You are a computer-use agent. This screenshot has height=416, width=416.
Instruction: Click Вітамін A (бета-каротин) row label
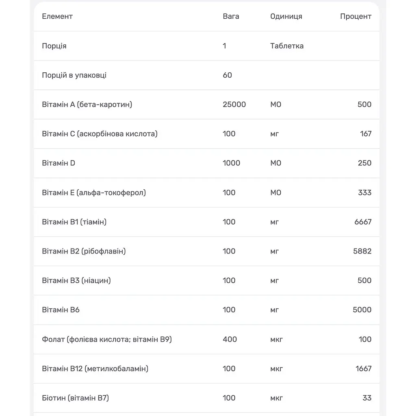(87, 104)
